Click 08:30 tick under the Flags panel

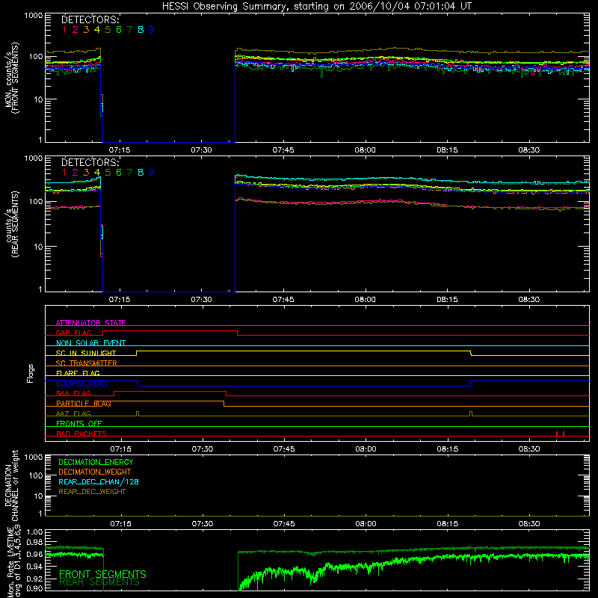[529, 449]
